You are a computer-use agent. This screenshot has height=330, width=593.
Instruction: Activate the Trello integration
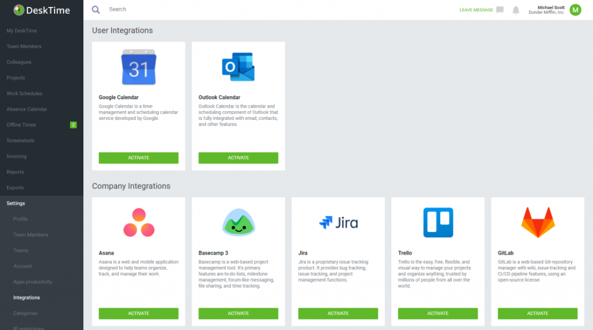coord(438,314)
